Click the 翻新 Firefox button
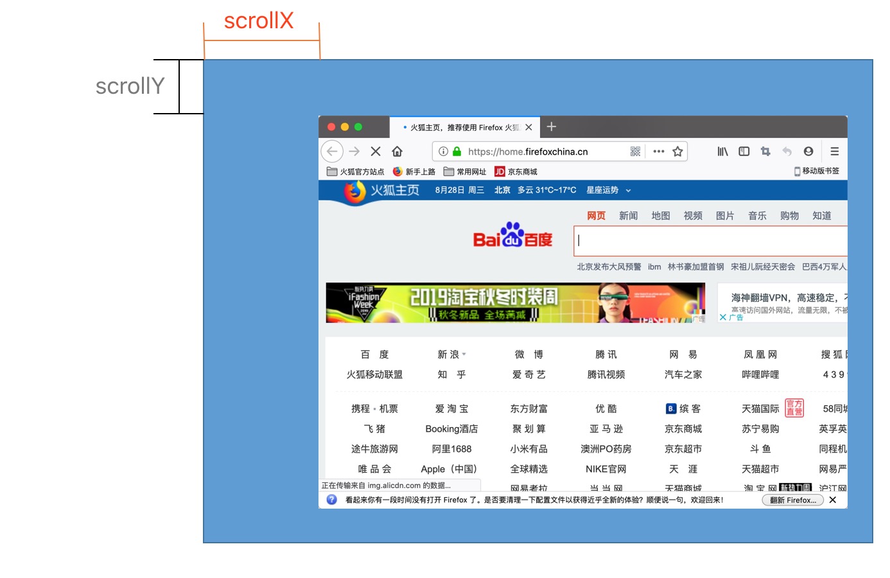Screen dimensions: 890x578 [x=793, y=500]
